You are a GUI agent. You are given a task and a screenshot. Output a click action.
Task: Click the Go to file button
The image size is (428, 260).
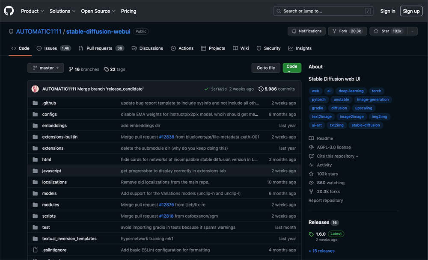266,68
